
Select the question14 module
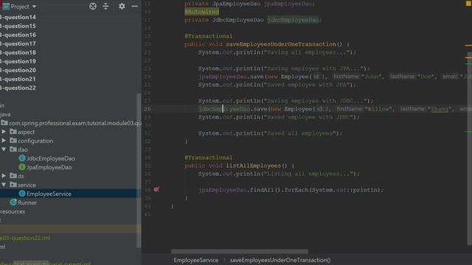[18, 17]
